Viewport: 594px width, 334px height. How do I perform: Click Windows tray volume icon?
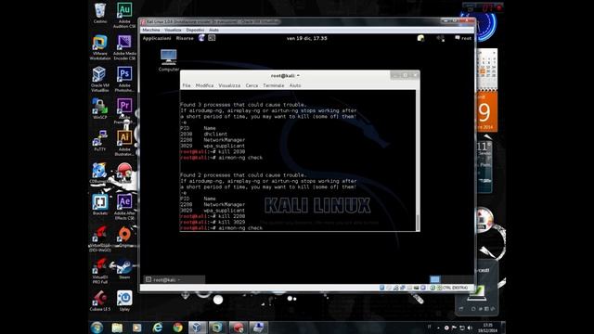(x=470, y=328)
